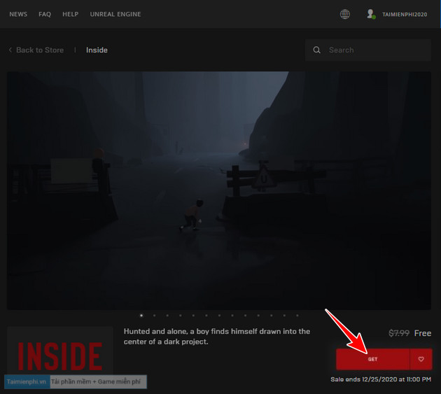441x394 pixels.
Task: Click the user account avatar icon
Action: click(x=371, y=14)
